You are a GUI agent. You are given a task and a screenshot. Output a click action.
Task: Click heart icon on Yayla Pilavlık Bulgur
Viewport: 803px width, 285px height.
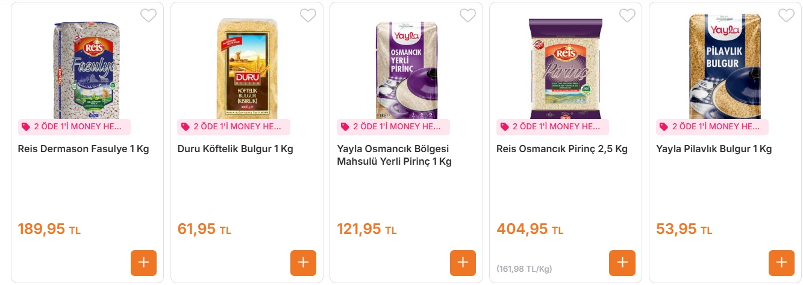[x=786, y=16]
